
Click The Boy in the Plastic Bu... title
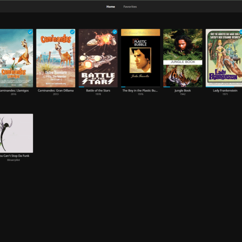point(140,91)
